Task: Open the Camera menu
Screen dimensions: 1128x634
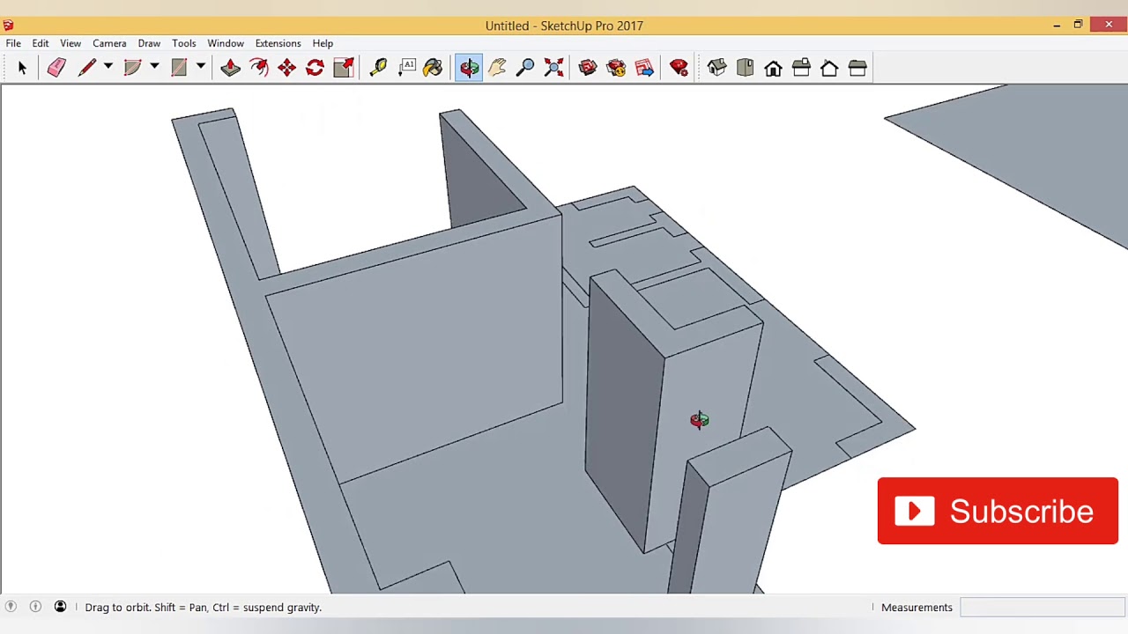Action: 109,43
